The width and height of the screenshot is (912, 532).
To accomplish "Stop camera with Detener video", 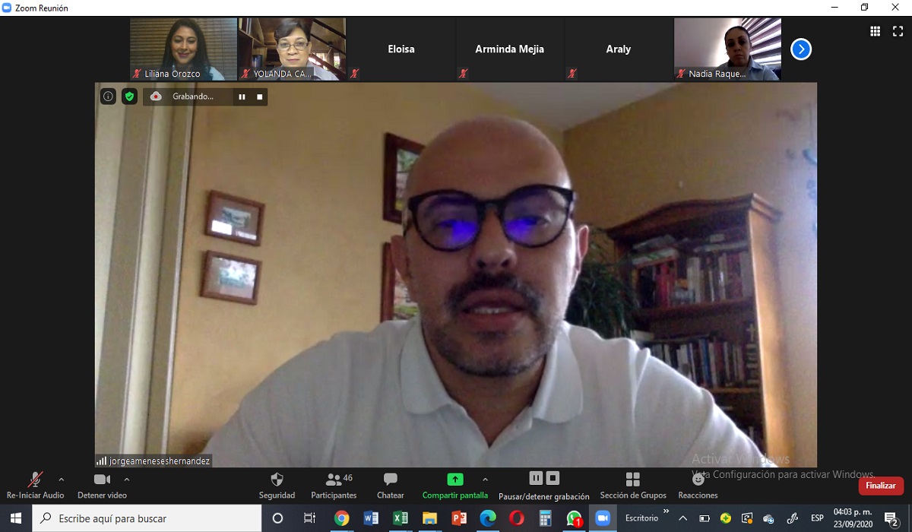I will [102, 485].
